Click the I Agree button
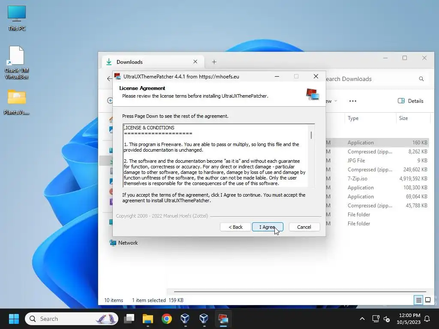439x329 pixels. (x=268, y=227)
